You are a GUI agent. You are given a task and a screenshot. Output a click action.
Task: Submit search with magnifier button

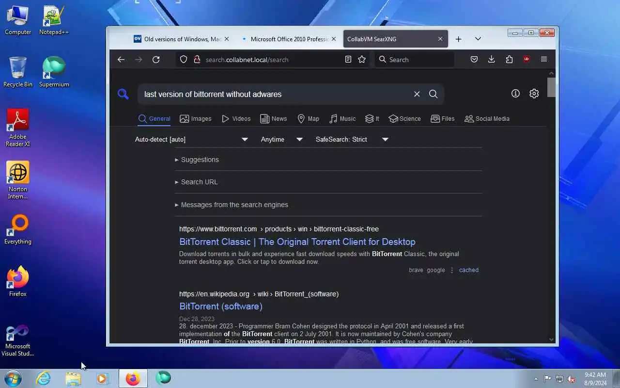point(434,94)
